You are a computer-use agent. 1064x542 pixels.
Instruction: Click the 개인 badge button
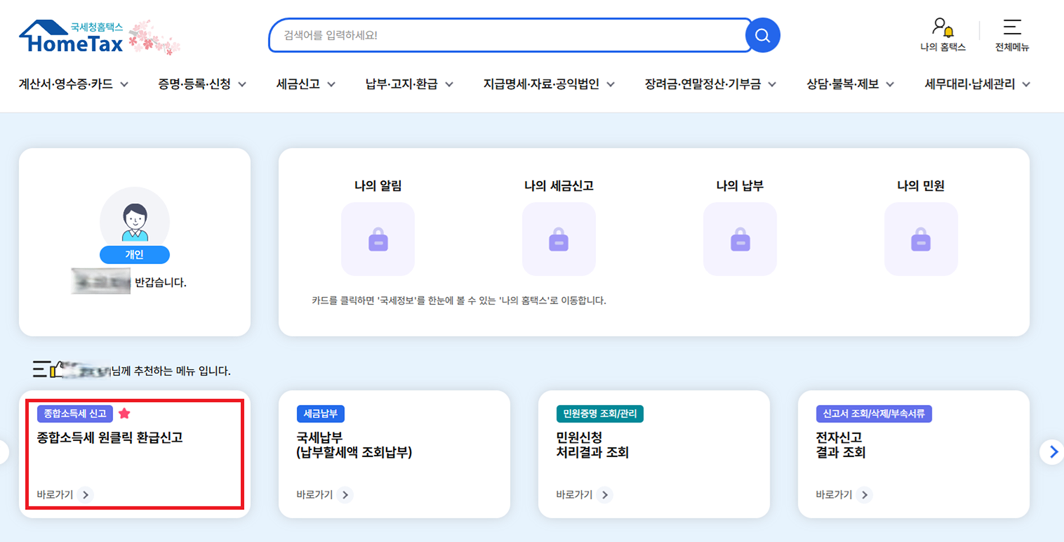tap(134, 255)
